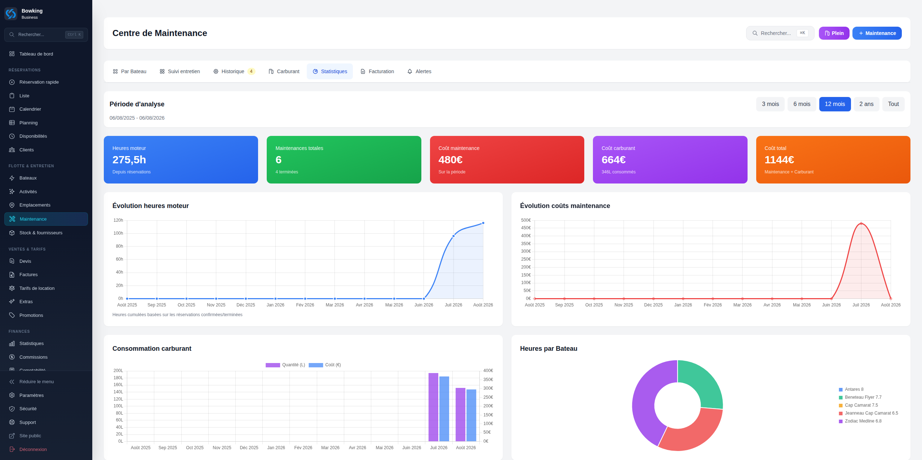Open the Emplacements pin icon

pos(12,205)
